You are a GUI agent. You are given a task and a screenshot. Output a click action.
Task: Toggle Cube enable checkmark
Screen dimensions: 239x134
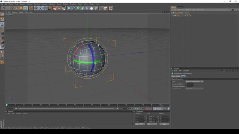[x=188, y=15]
